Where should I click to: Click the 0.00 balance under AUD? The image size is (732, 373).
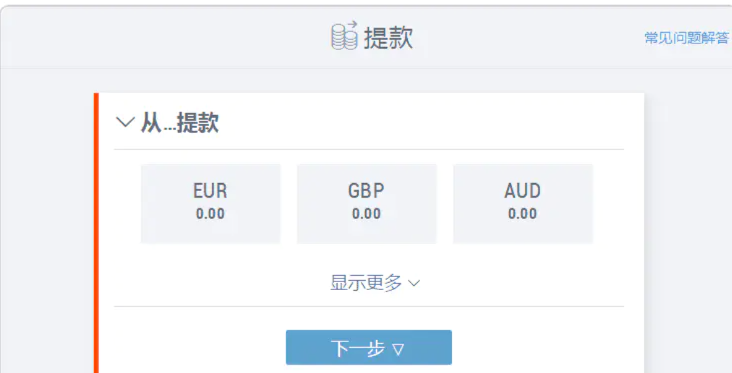522,214
